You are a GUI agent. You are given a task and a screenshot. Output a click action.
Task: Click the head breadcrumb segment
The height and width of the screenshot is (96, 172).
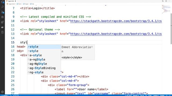[x=26, y=4]
